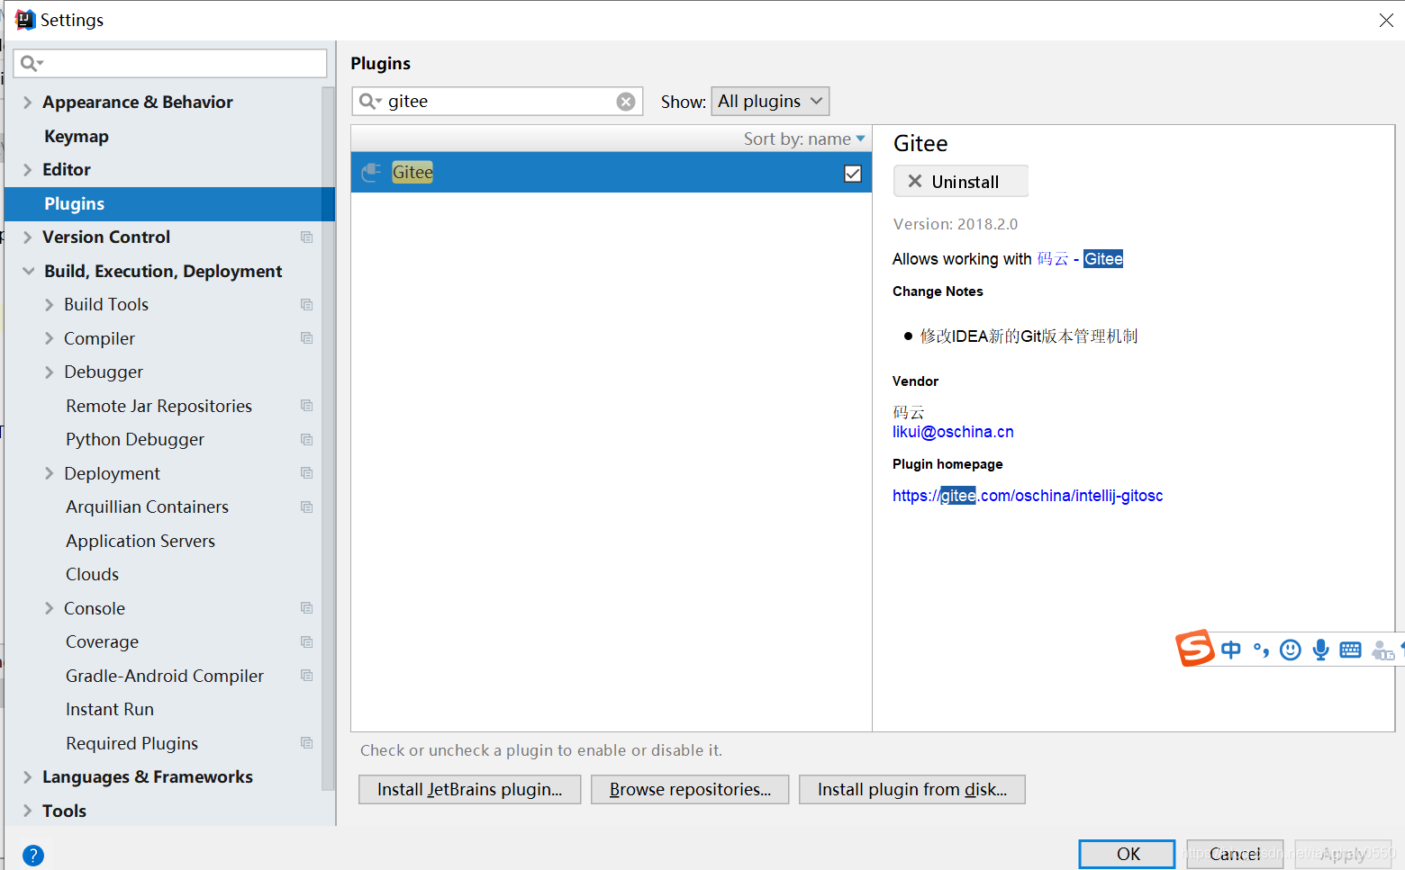Click the settings search magnifier icon
Viewport: 1405px width, 870px height.
point(31,63)
